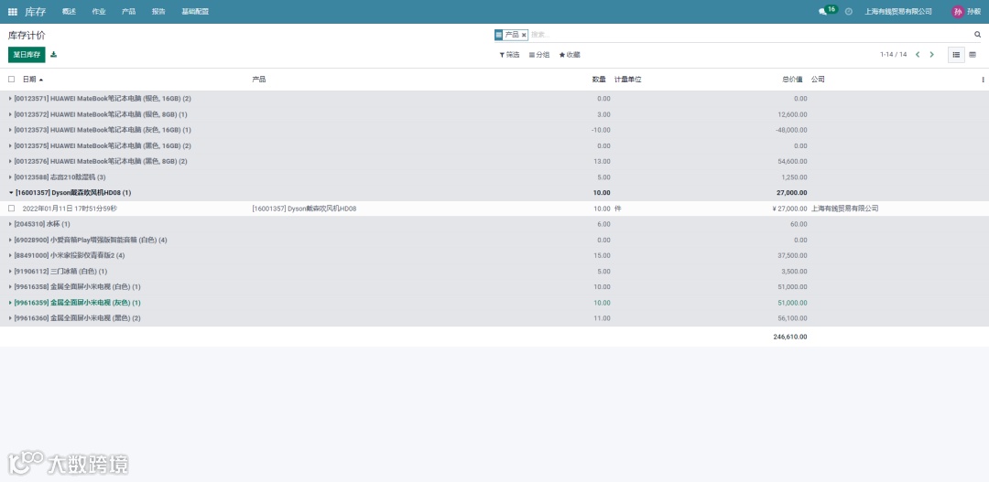Screen dimensions: 989x482
Task: Click the 56,100.00 total value
Action: point(793,318)
